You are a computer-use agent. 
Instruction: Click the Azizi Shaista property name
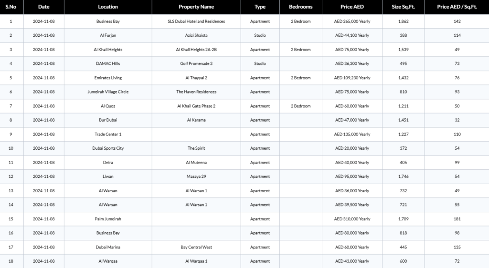coord(196,35)
